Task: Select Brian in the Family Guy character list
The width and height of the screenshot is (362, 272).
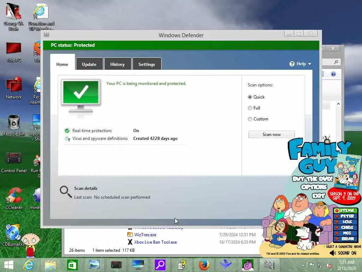Action: click(345, 239)
